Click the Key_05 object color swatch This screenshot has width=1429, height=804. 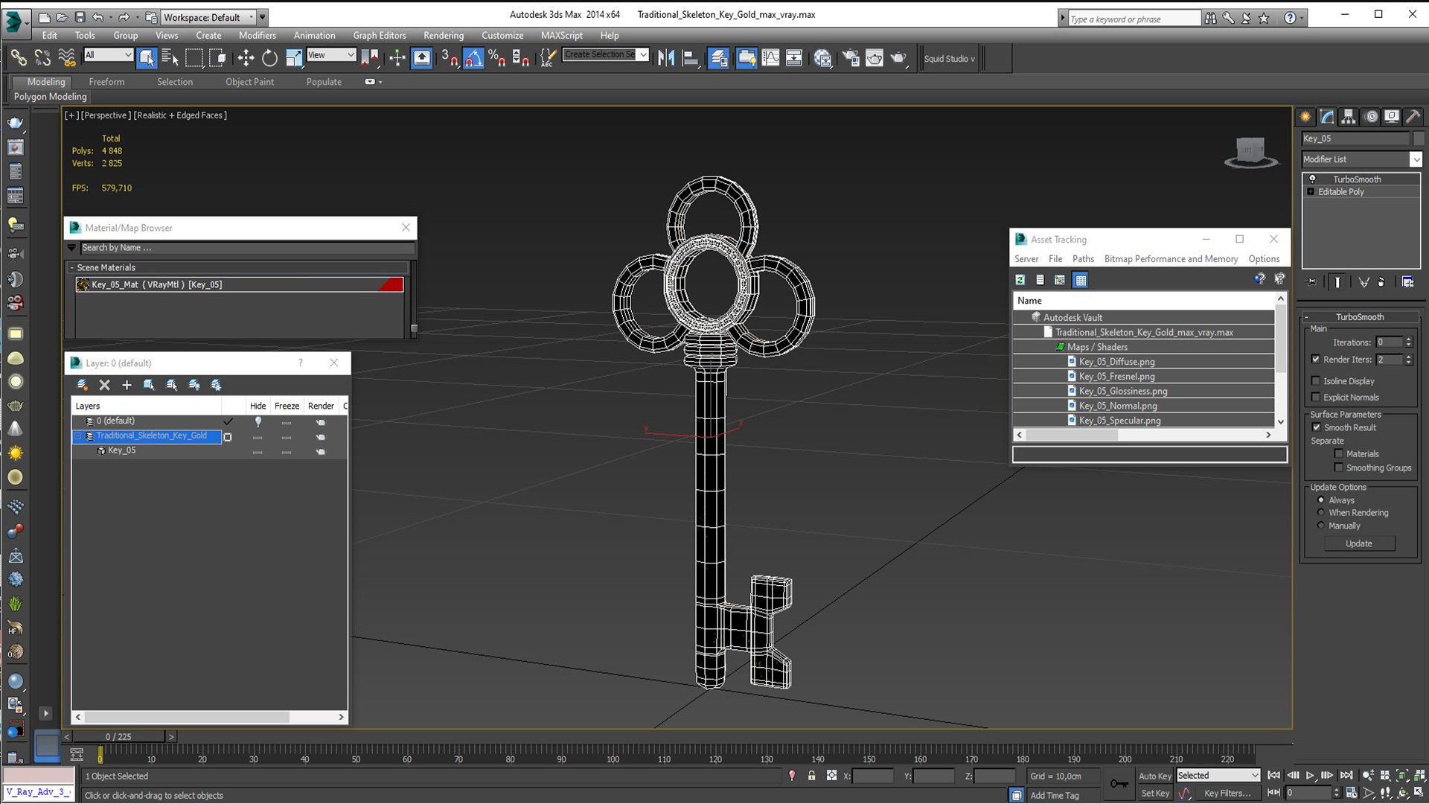pos(1419,138)
